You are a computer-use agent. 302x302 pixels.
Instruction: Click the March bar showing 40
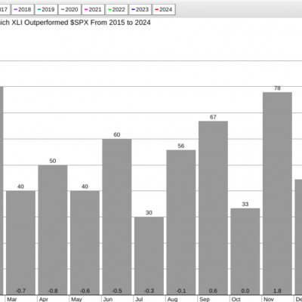coord(20,242)
